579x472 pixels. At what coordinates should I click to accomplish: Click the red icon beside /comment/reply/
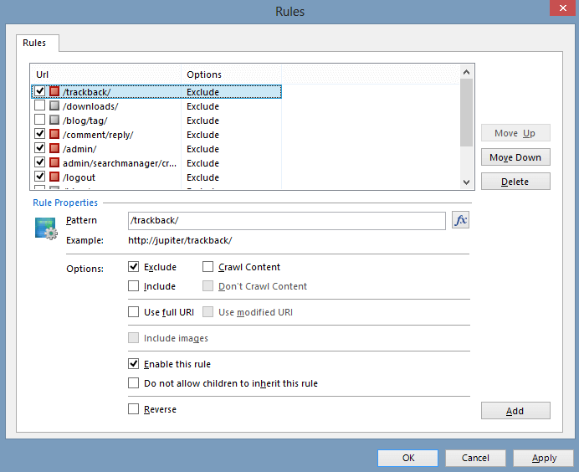pyautogui.click(x=54, y=134)
